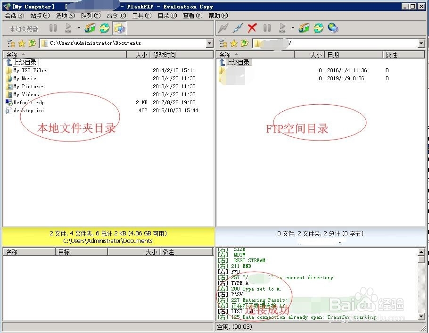The image size is (429, 333).
Task: Click log scrollbar down arrow
Action: (x=421, y=316)
